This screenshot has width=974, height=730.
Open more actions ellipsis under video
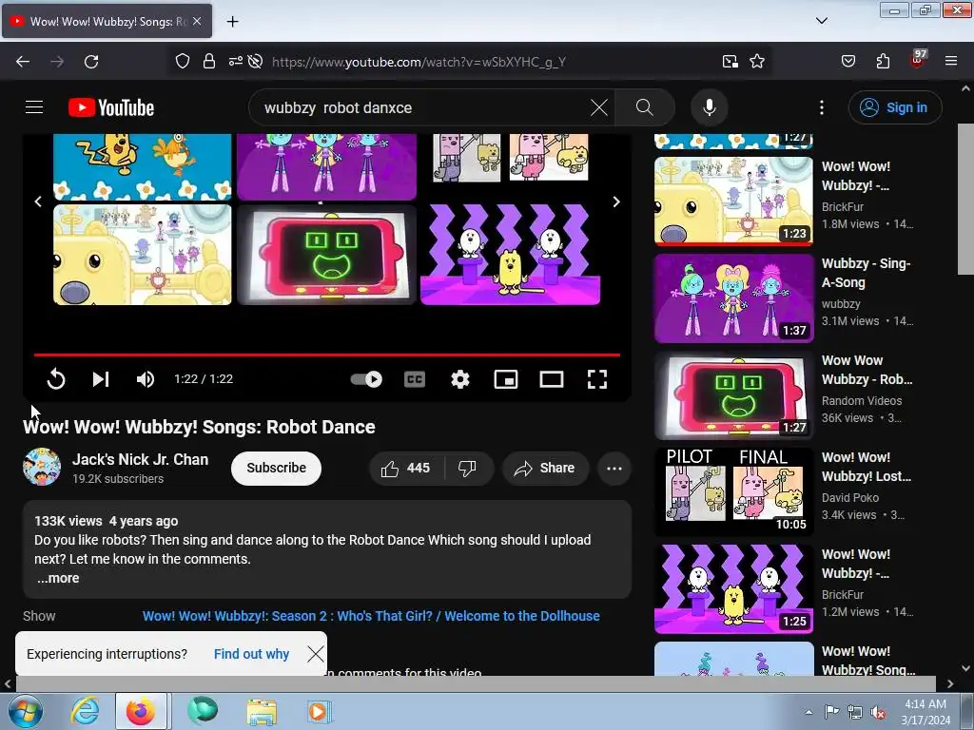tap(614, 468)
